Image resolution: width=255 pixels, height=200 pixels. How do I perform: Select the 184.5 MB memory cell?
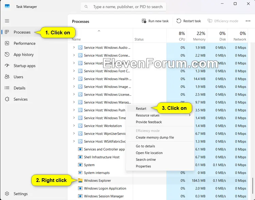197,181
